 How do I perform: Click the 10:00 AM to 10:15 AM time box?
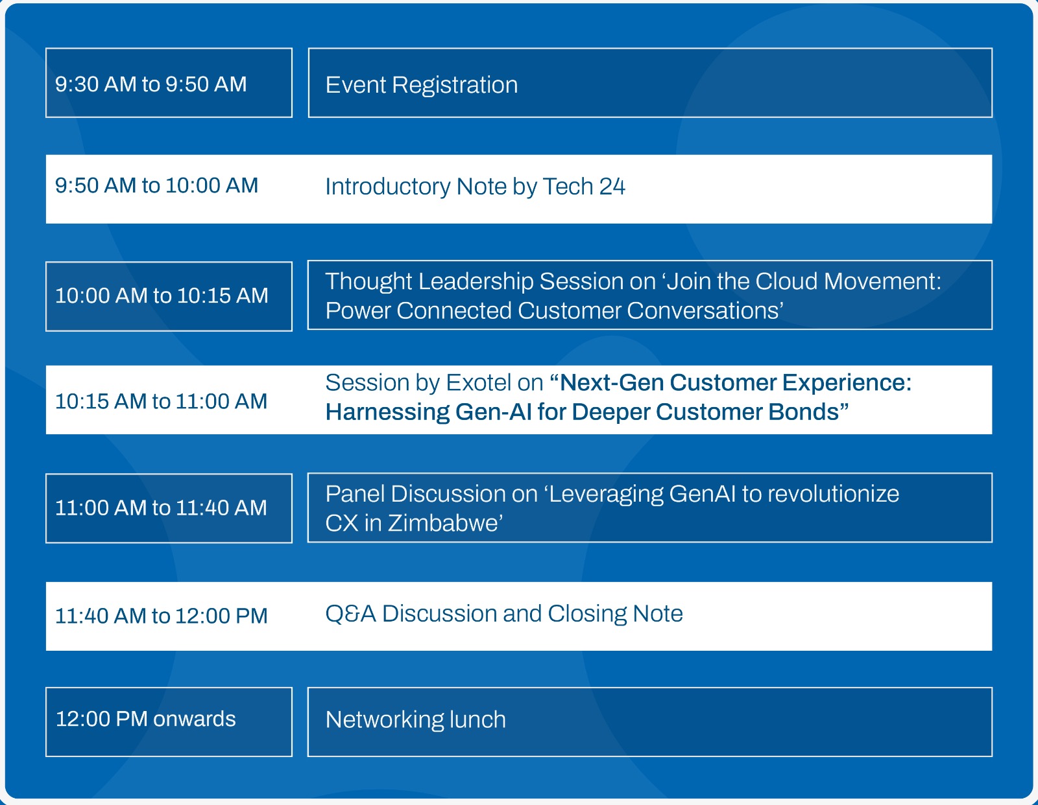click(169, 296)
